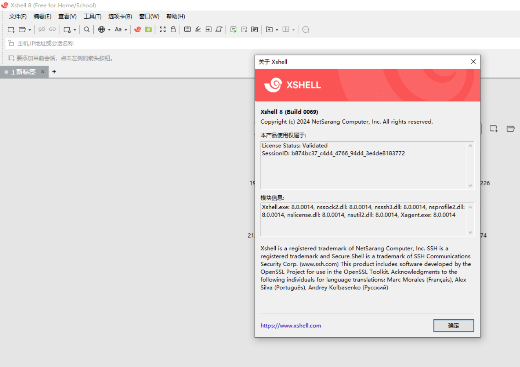The image size is (520, 367).
Task: Click the add-current-session arrow icon
Action: [11, 58]
